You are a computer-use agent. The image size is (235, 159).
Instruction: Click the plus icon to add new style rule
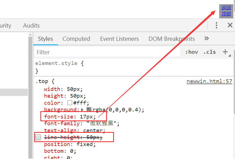click(x=225, y=52)
